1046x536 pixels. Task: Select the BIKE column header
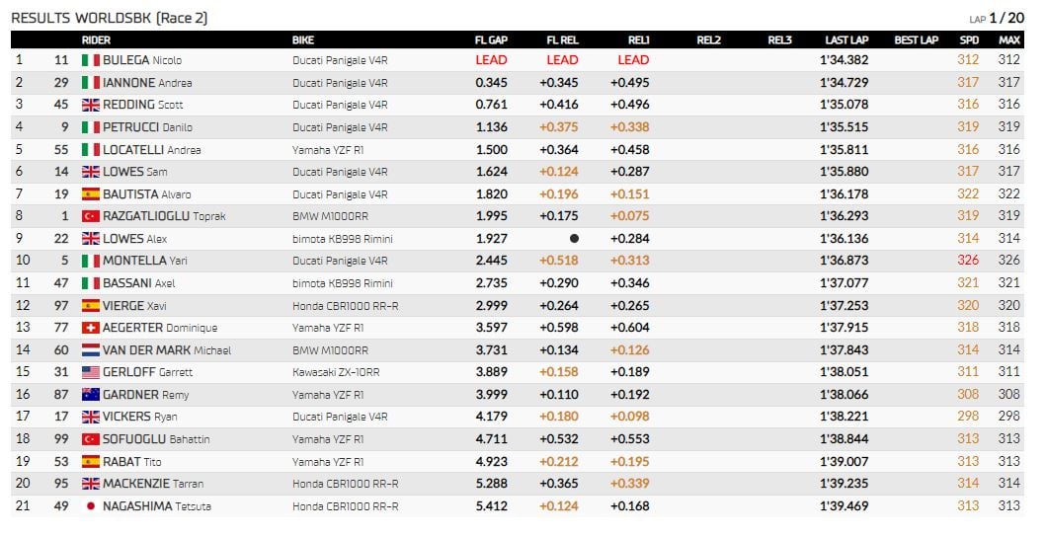click(303, 40)
